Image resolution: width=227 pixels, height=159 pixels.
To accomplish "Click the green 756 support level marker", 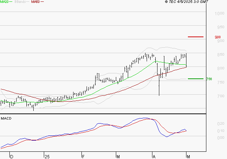I will 196,79.
